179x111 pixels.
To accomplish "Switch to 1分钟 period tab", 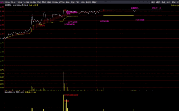I will point(7,2).
